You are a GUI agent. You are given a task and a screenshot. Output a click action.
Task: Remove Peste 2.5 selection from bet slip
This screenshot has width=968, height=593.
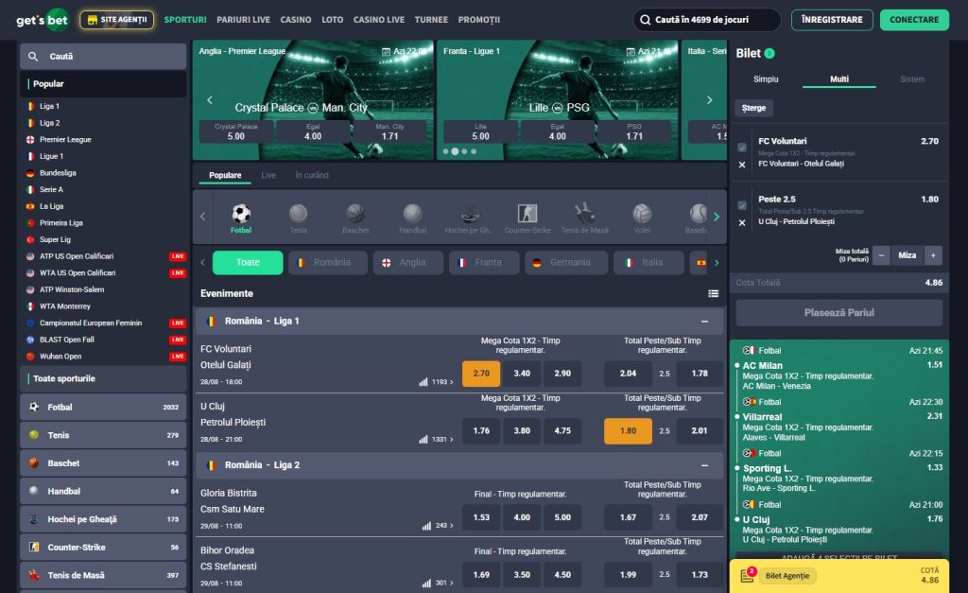pos(742,222)
